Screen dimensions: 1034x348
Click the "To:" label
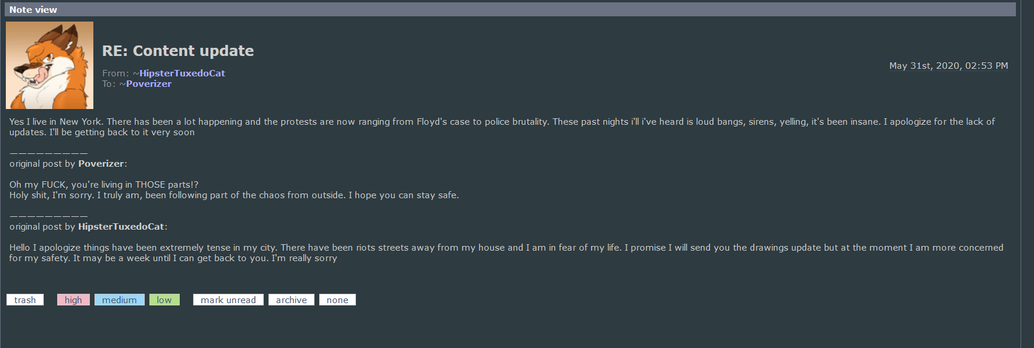pyautogui.click(x=109, y=84)
